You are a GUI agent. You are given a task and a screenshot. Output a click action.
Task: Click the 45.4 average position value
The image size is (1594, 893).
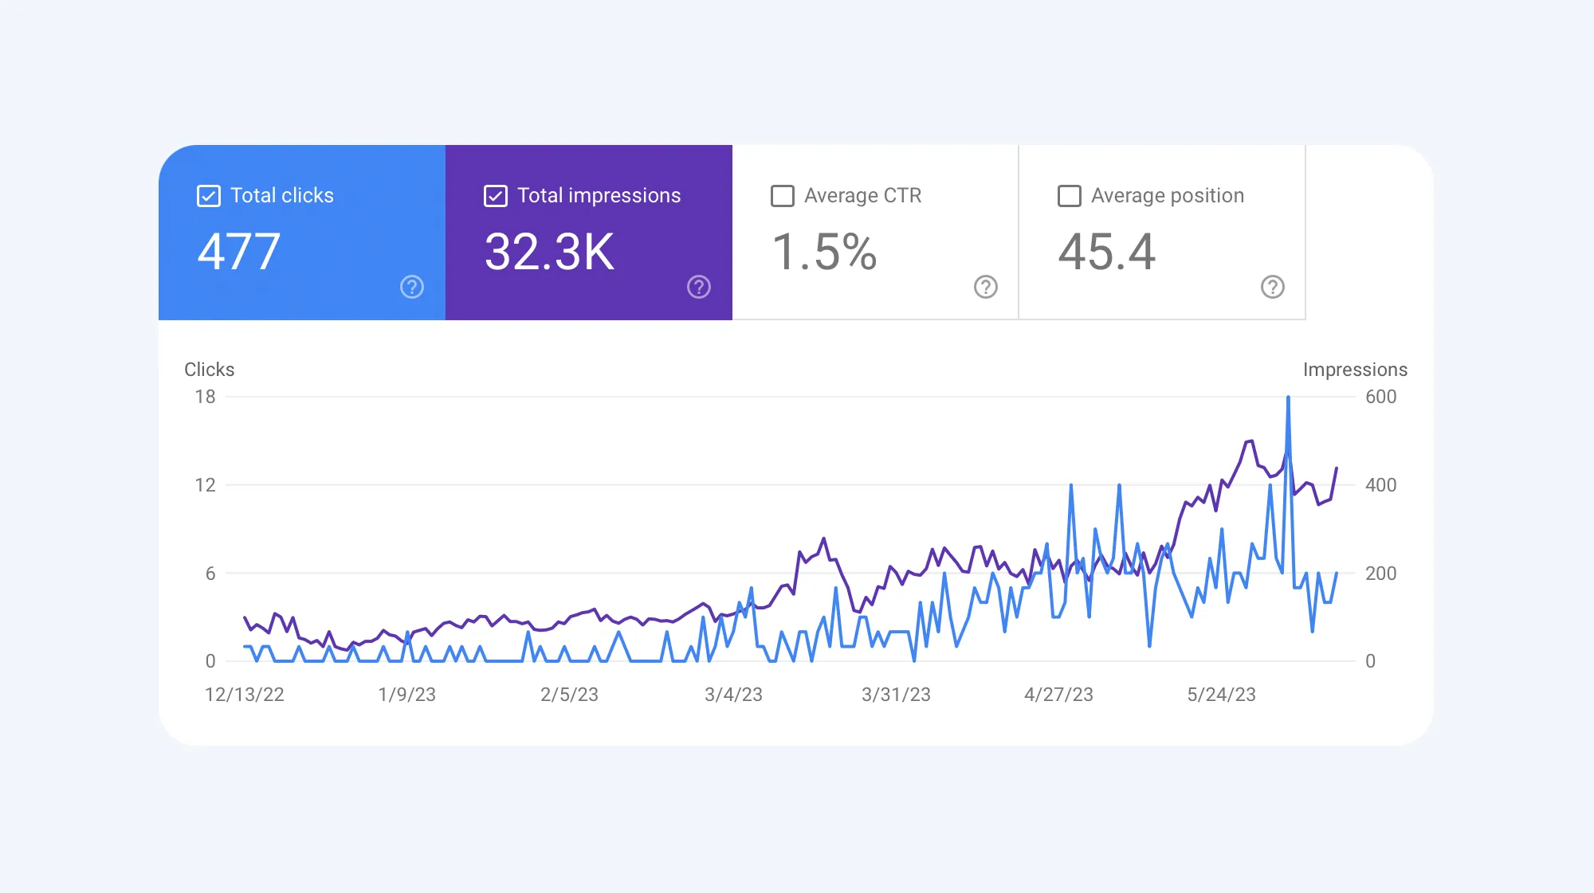(x=1107, y=252)
